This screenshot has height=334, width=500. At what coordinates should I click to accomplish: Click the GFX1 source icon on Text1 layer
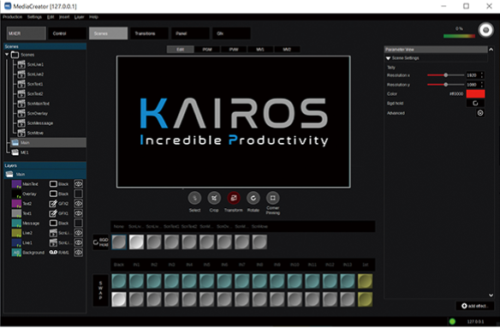click(x=53, y=213)
